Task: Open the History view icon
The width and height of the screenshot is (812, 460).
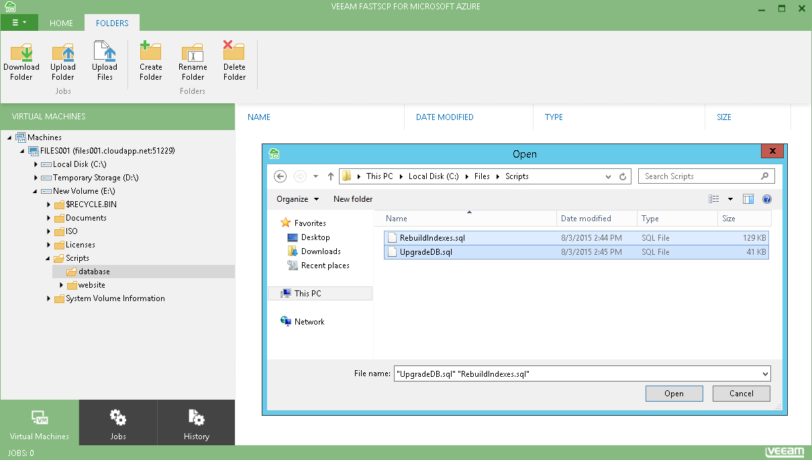Action: tap(197, 418)
